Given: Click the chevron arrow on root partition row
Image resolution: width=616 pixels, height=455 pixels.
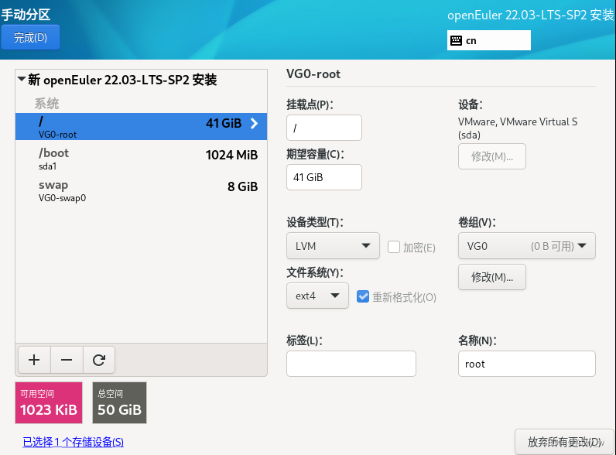Looking at the screenshot, I should click(x=254, y=123).
